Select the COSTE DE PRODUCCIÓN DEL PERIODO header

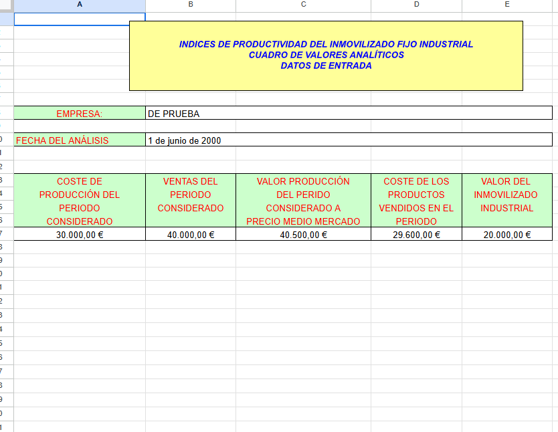(80, 201)
